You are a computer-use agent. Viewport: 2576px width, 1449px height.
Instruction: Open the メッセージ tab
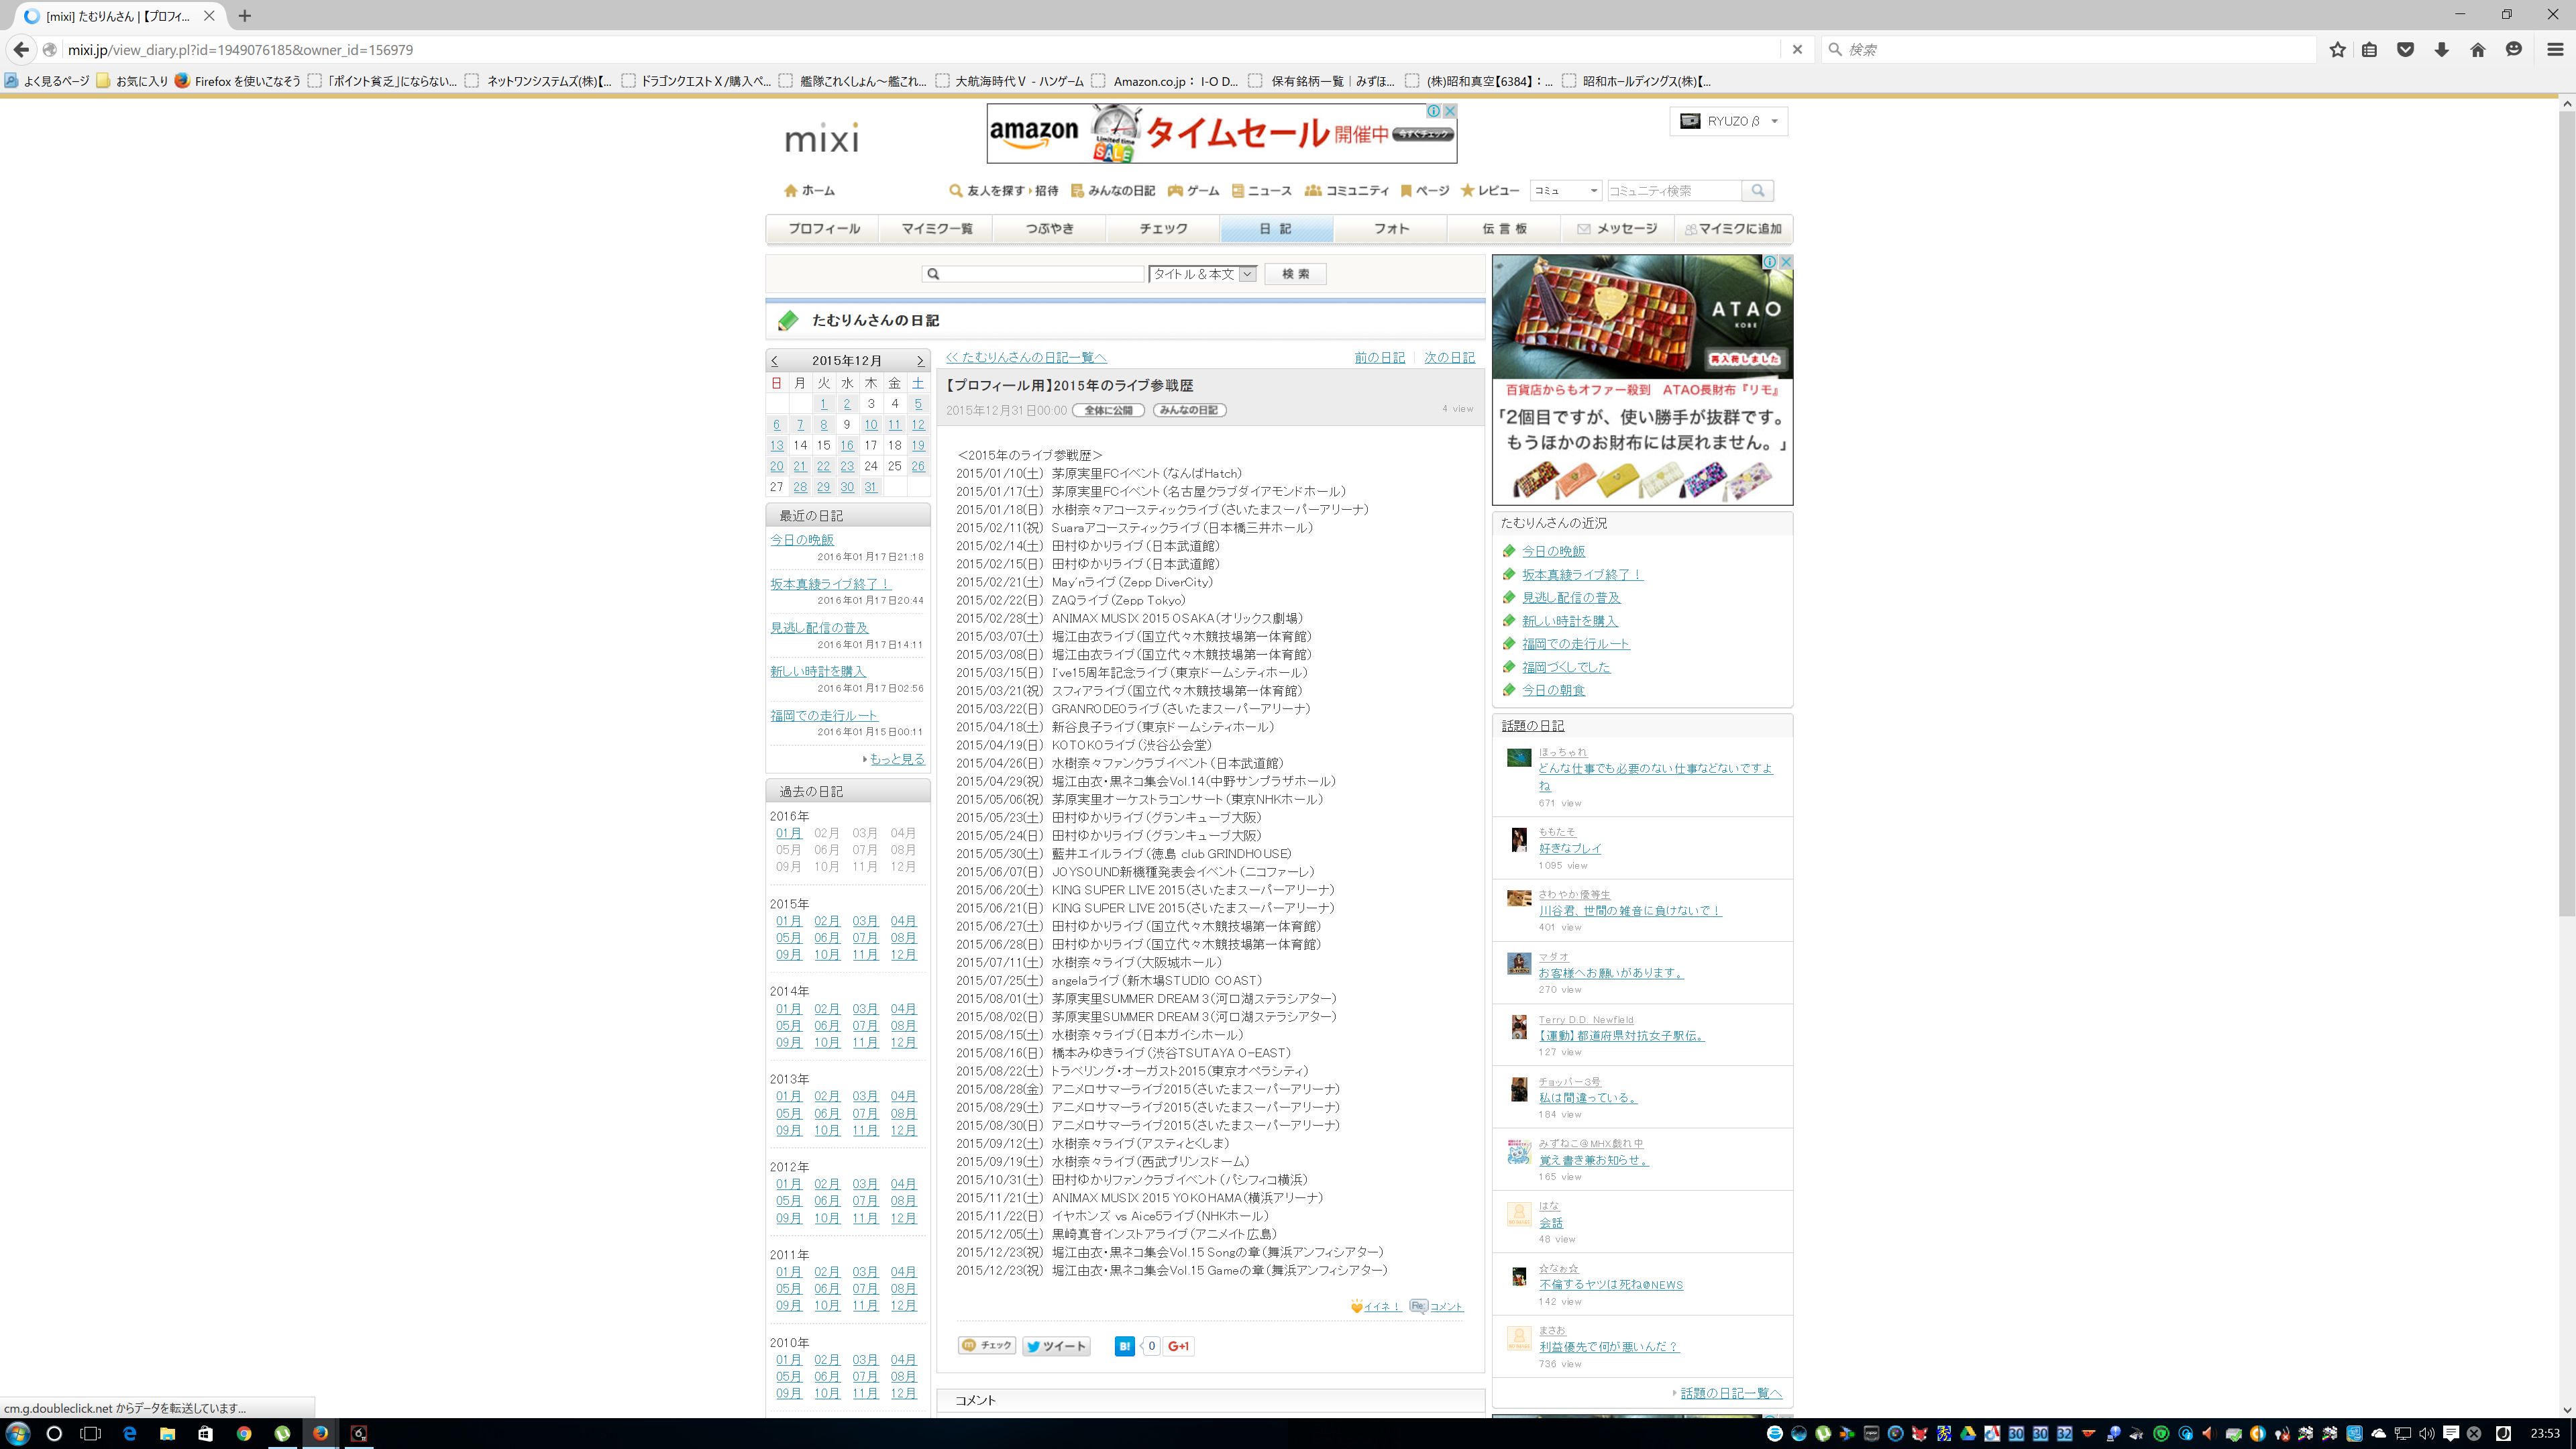click(1617, 229)
